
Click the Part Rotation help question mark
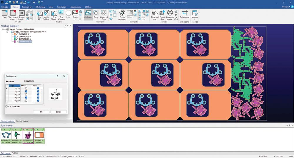pos(57,76)
